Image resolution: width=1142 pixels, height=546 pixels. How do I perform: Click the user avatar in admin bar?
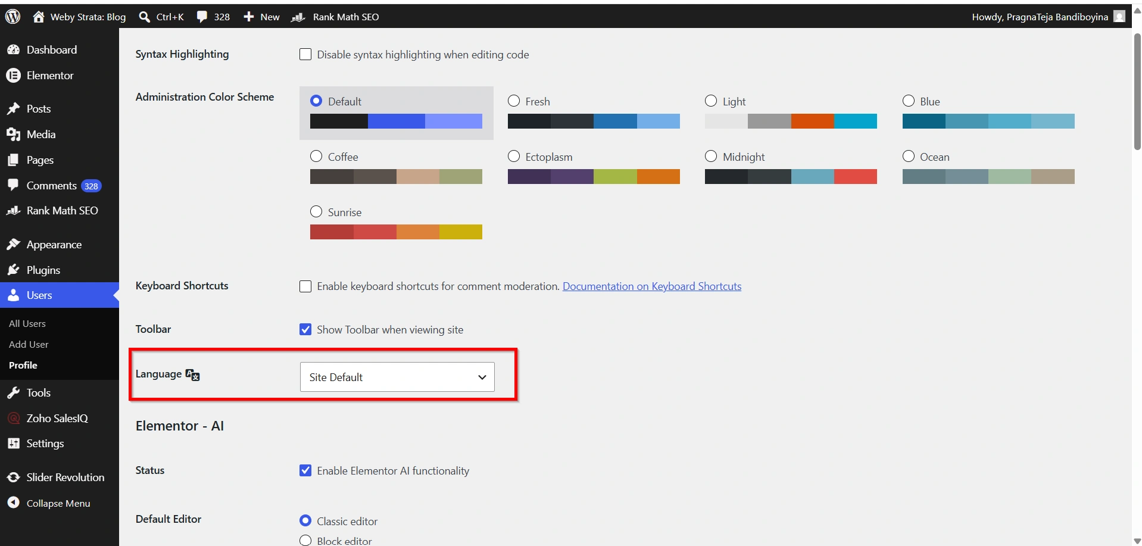pos(1119,17)
